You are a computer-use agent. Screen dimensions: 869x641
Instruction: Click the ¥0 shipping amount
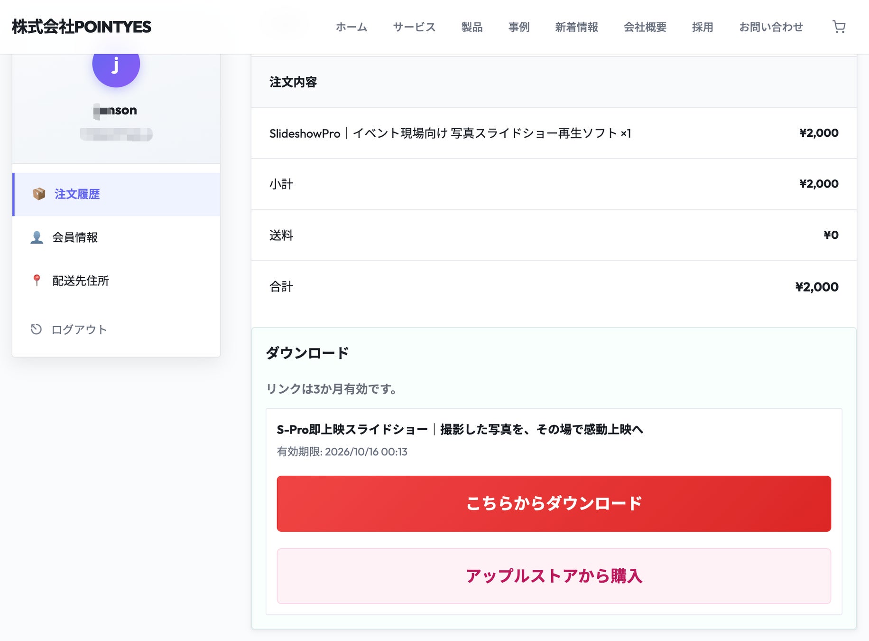[x=831, y=235]
